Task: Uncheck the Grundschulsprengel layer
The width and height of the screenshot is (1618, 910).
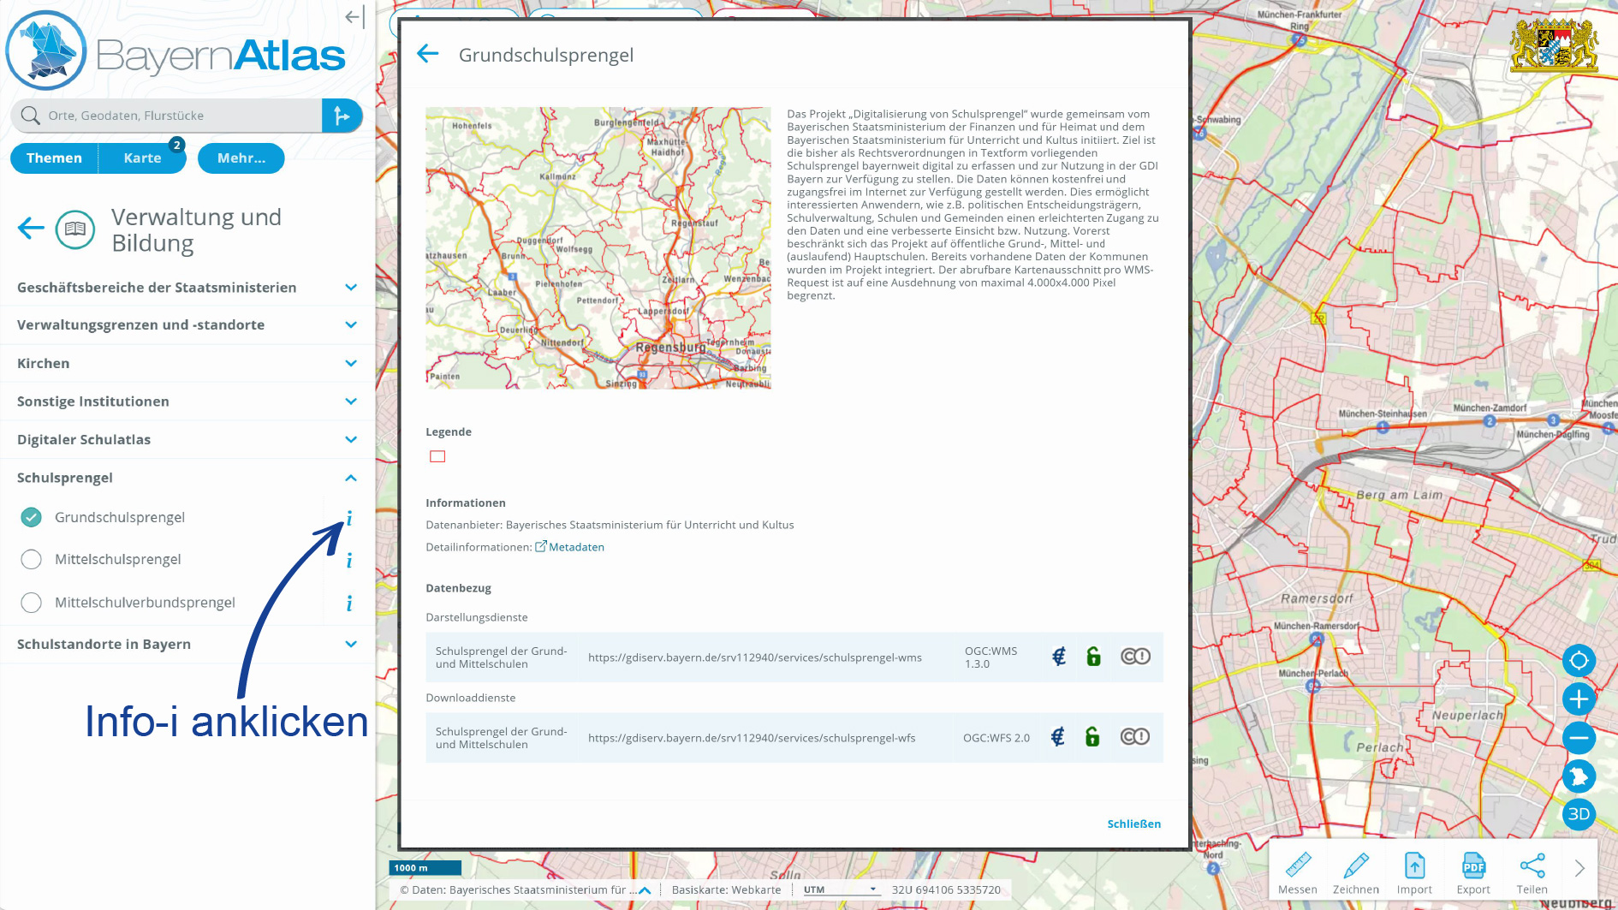Action: [x=32, y=517]
